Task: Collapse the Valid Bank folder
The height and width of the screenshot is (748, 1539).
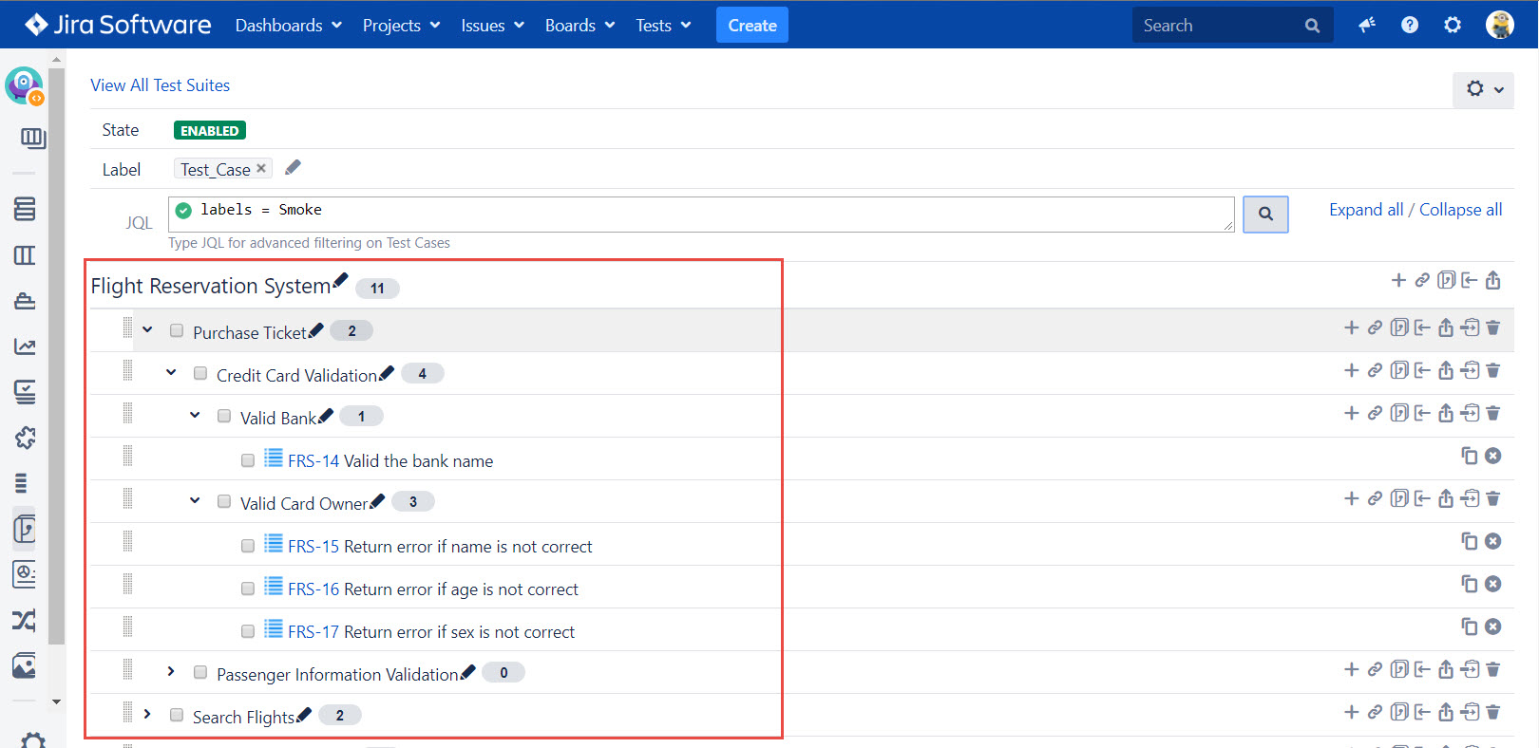Action: [x=195, y=415]
